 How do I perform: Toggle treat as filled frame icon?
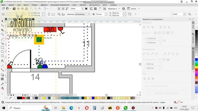(130, 14)
